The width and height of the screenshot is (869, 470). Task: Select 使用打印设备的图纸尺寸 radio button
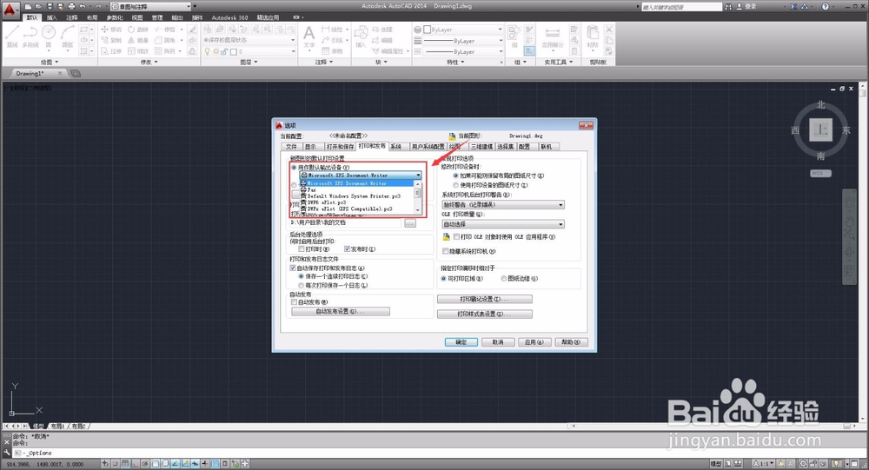[x=456, y=184]
